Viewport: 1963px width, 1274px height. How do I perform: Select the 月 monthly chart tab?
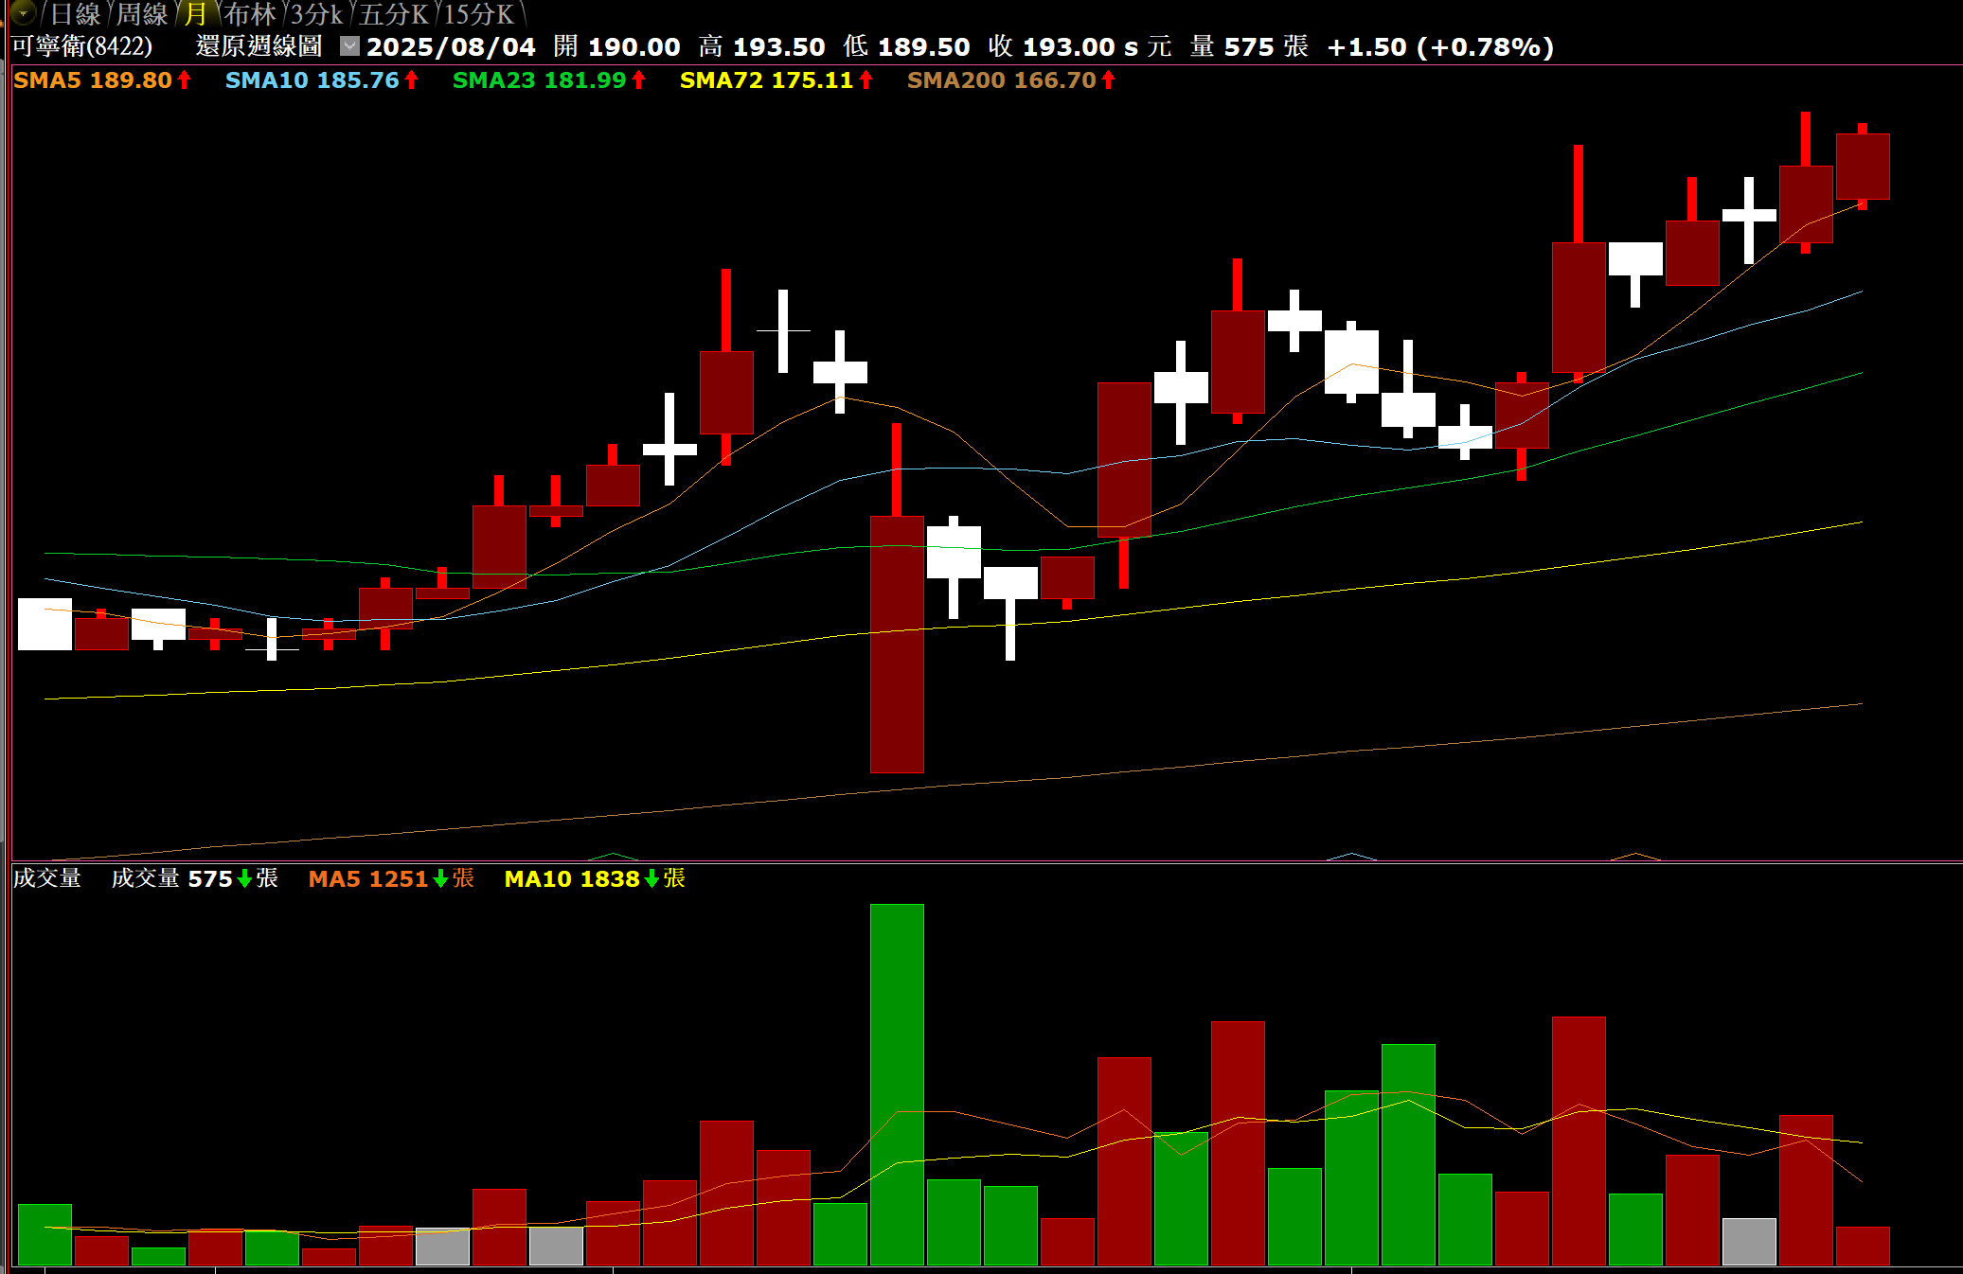tap(196, 14)
